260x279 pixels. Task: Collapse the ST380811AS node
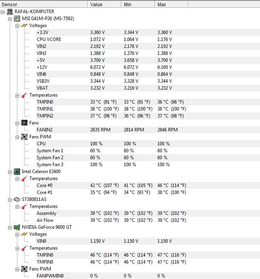coord(10,200)
